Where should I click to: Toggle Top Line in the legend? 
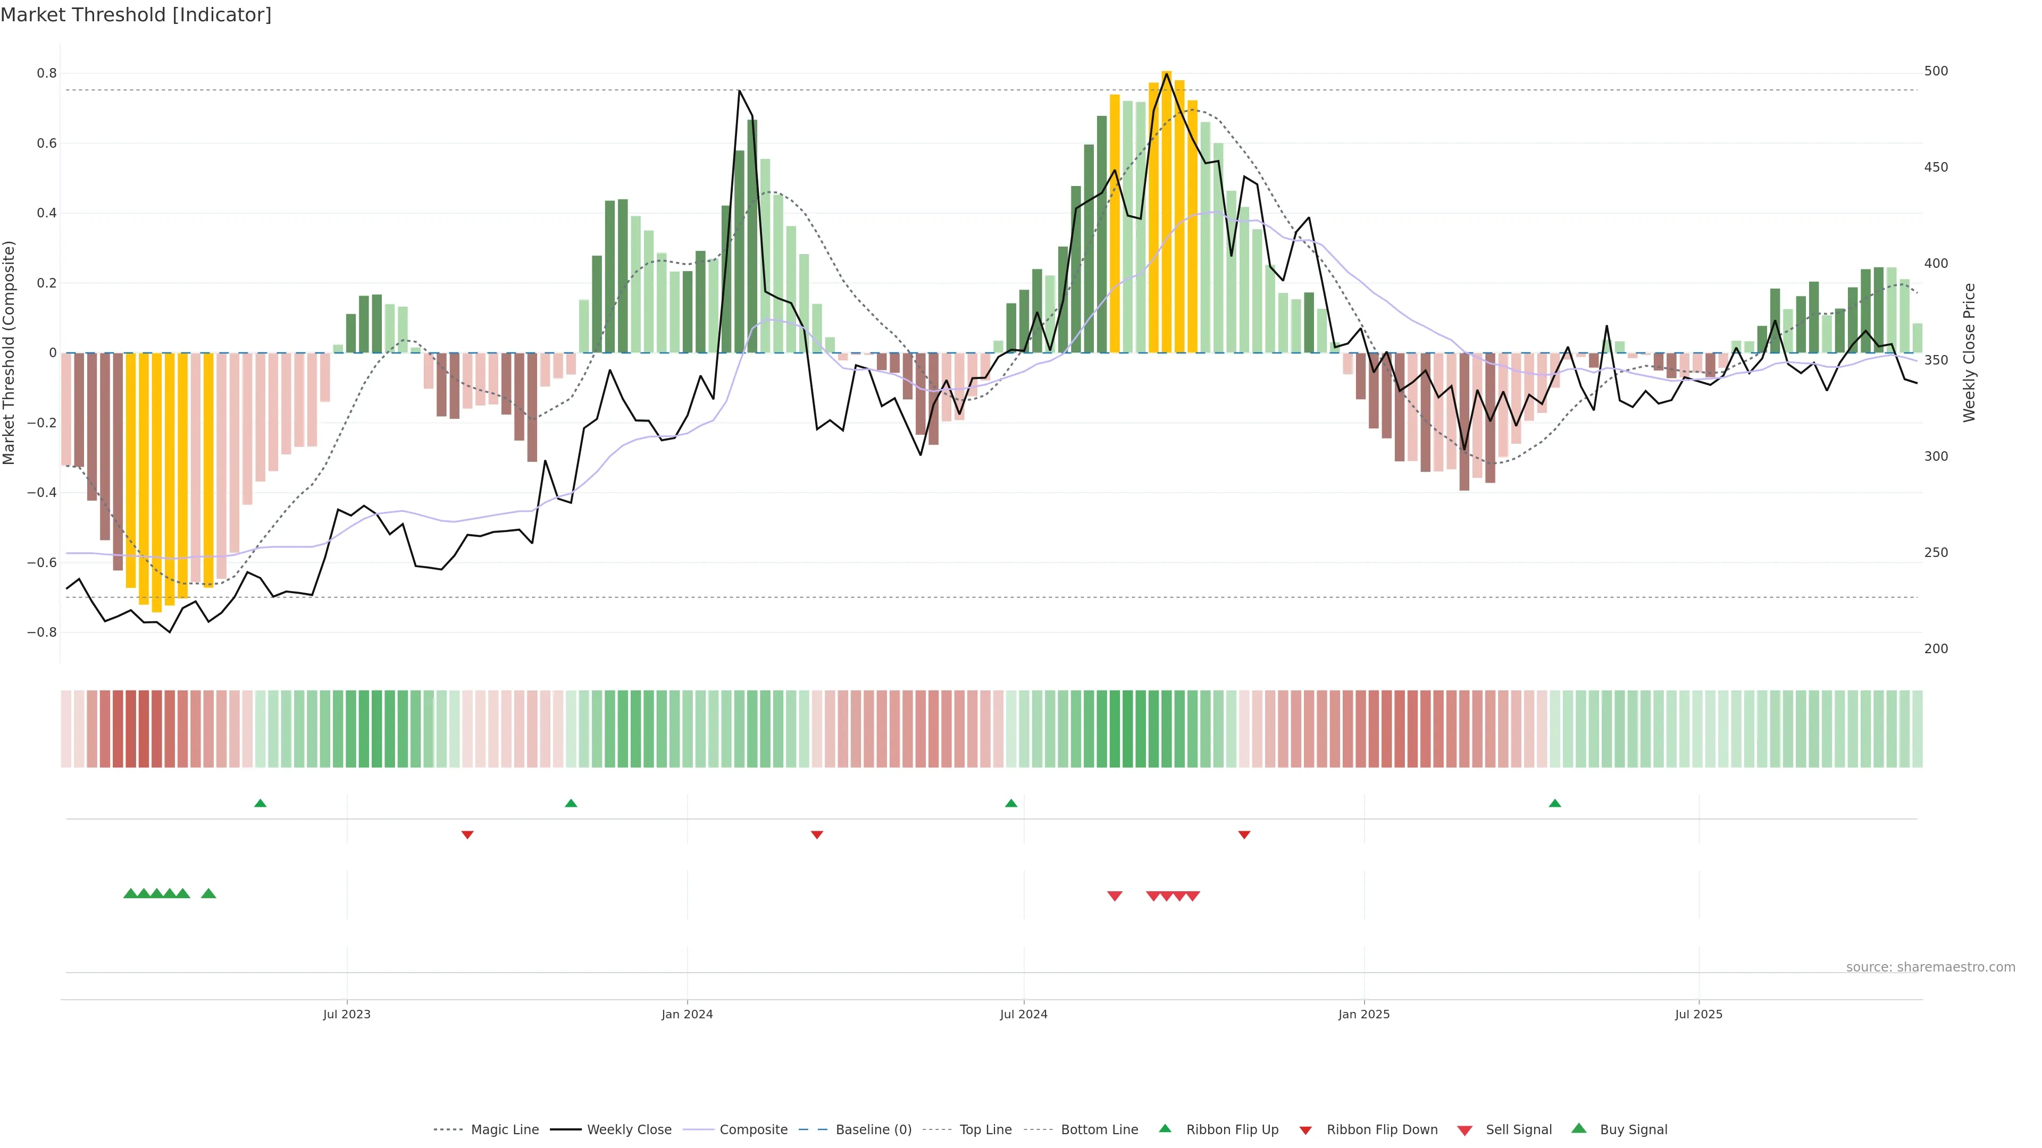point(985,1130)
